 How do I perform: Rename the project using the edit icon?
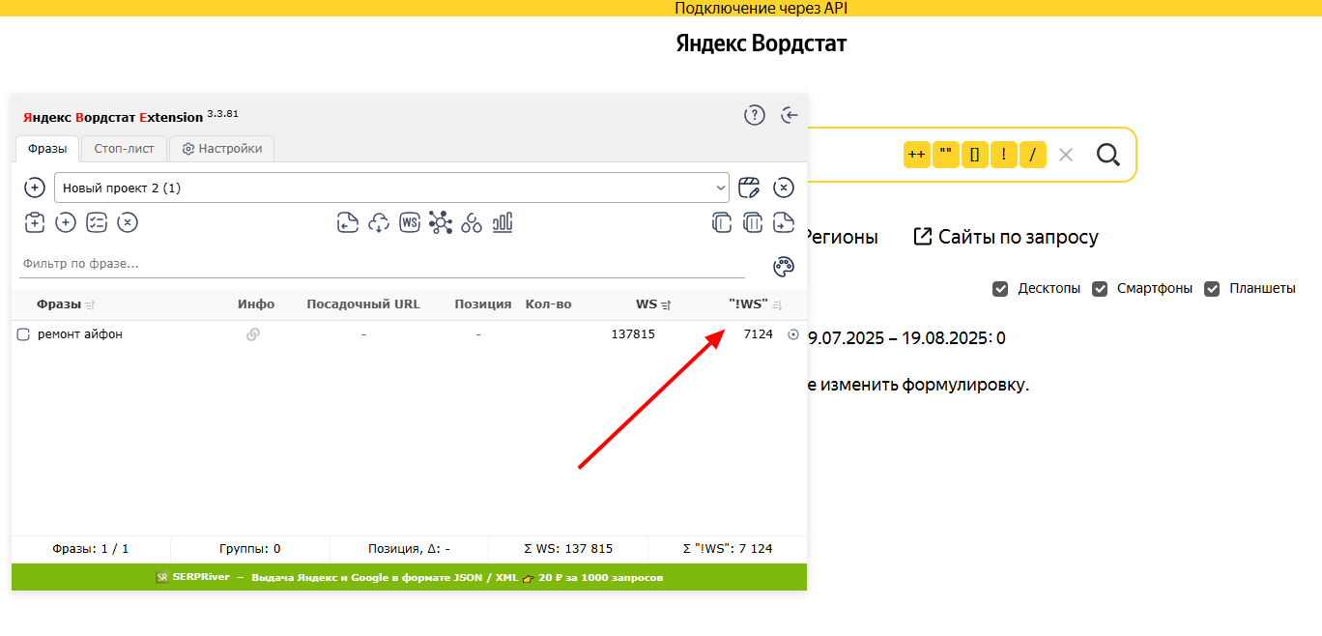[x=749, y=188]
